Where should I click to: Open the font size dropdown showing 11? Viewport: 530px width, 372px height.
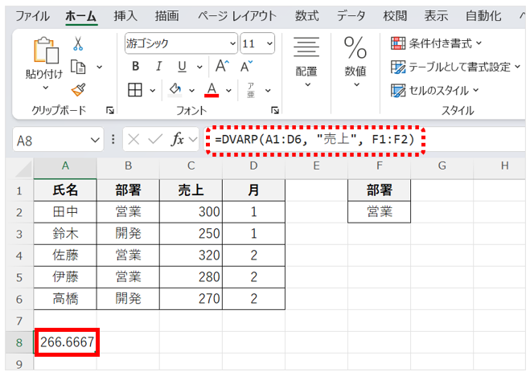(269, 44)
